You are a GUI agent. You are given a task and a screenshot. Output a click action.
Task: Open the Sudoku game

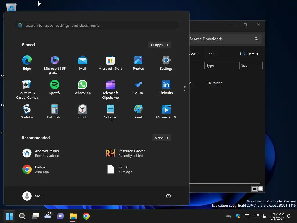pyautogui.click(x=27, y=112)
